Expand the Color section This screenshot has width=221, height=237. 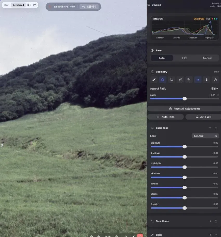[x=210, y=235]
